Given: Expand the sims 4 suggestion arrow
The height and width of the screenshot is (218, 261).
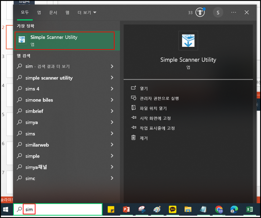Looking at the screenshot, I should tap(112, 89).
